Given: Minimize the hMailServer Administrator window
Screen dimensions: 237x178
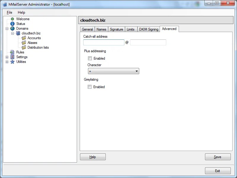Looking at the screenshot, I should 209,3.
